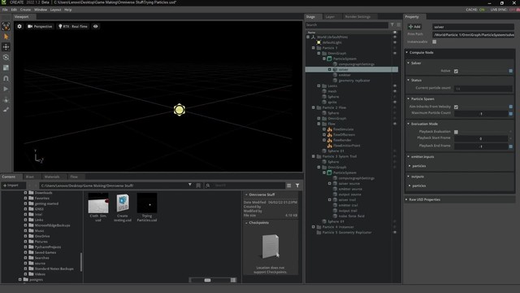Switch to the Flow tab in content panel
Viewport: 520px width, 293px height.
click(74, 177)
